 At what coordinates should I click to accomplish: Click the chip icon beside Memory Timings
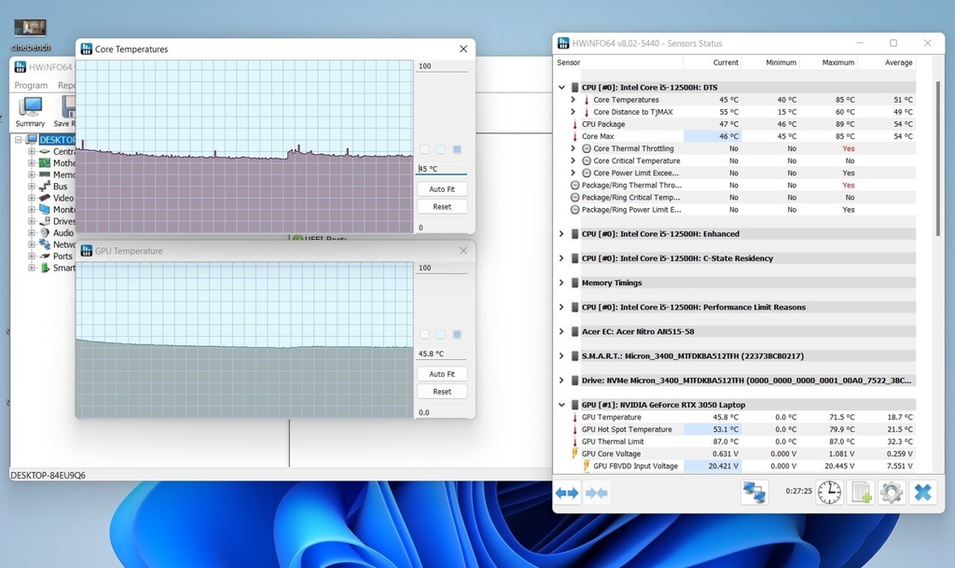pyautogui.click(x=574, y=283)
